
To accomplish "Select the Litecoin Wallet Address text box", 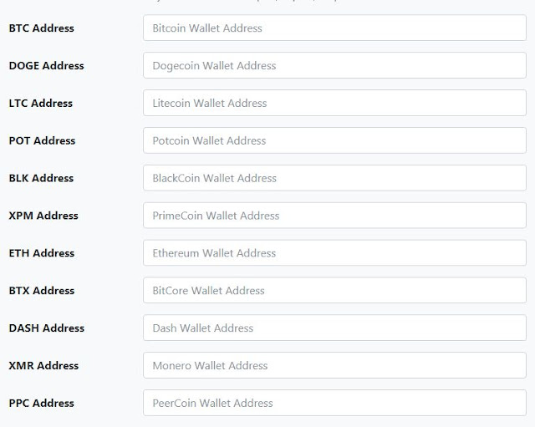I will (x=334, y=104).
